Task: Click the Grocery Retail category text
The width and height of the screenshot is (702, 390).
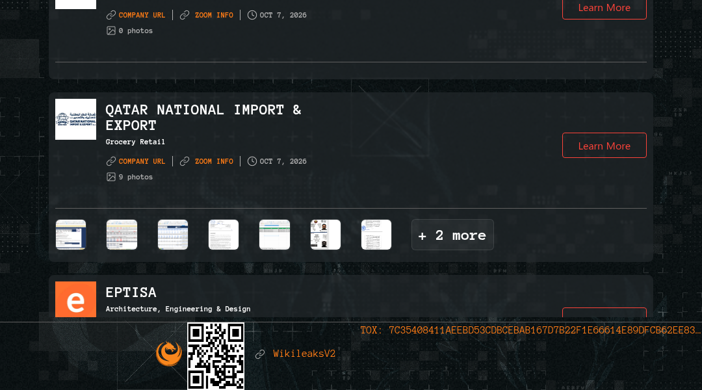Action: [x=135, y=142]
